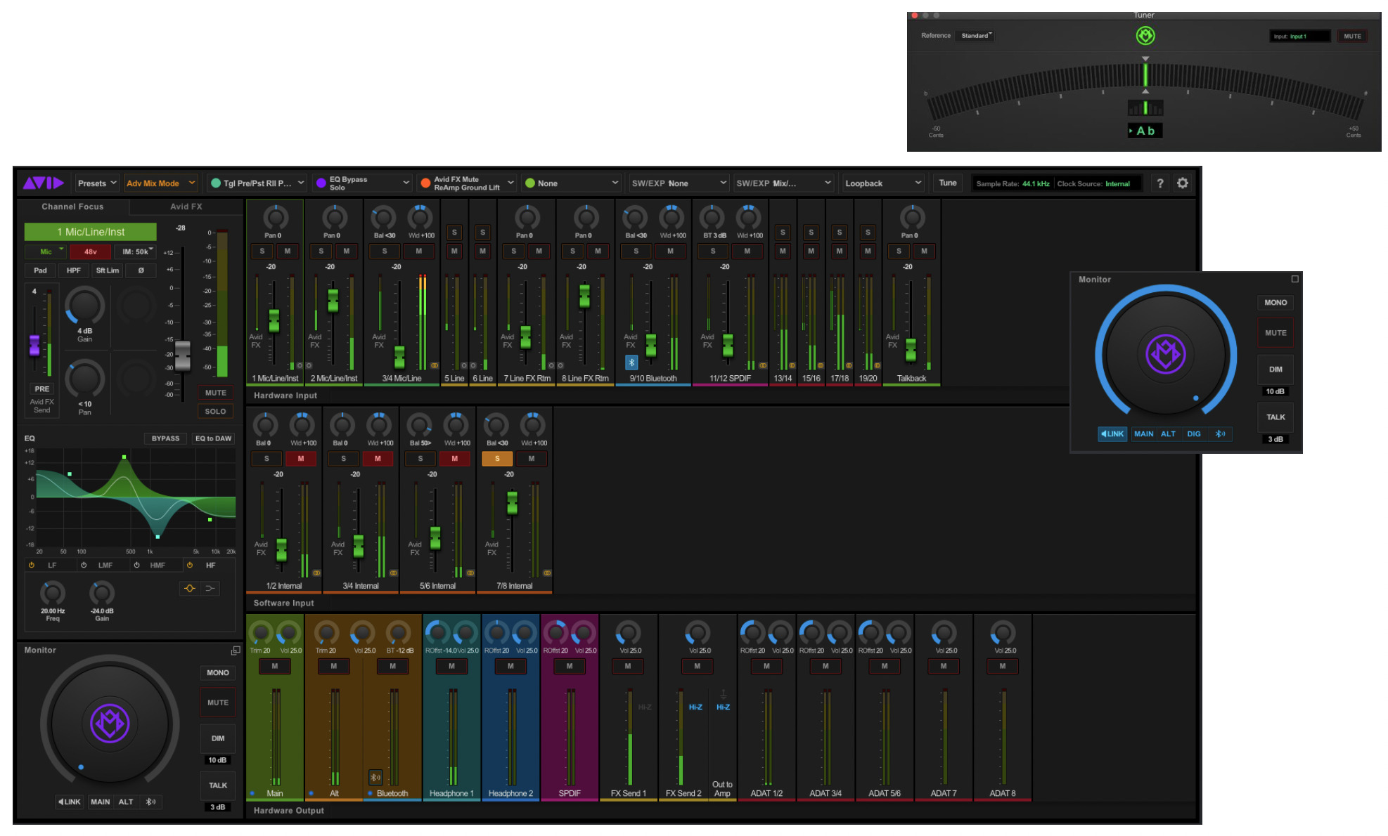The height and width of the screenshot is (836, 1388).
Task: Select the Channel Focus tab
Action: (x=72, y=207)
